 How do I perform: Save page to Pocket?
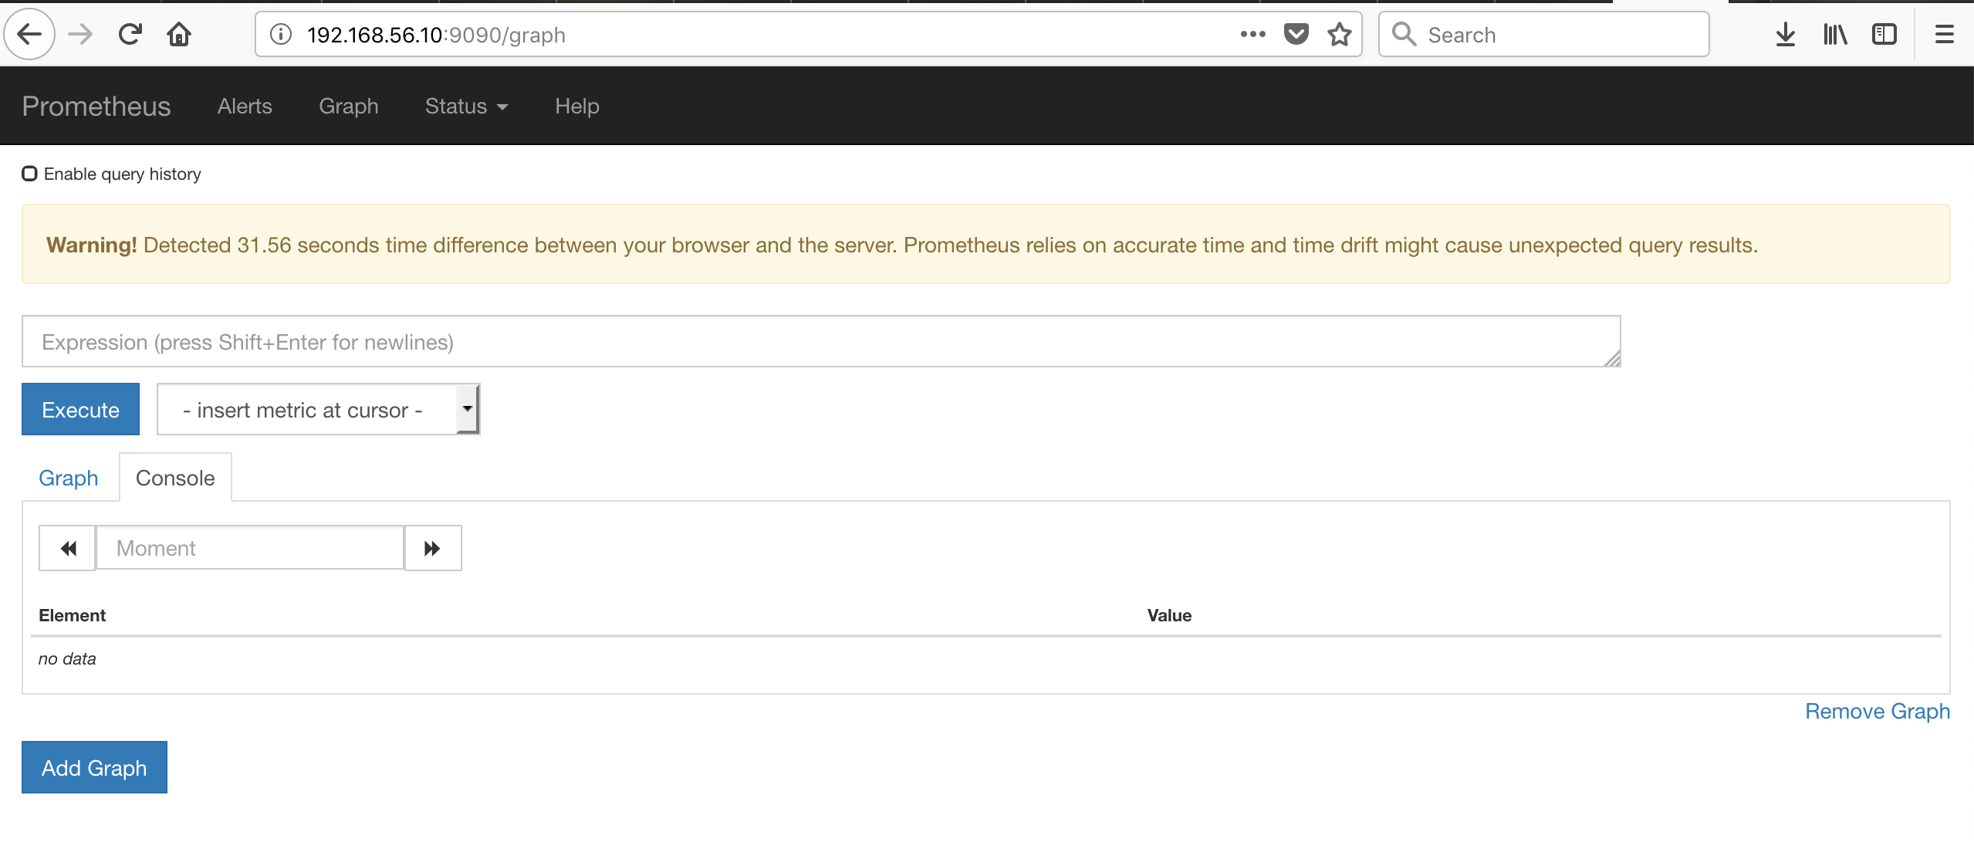pos(1295,33)
